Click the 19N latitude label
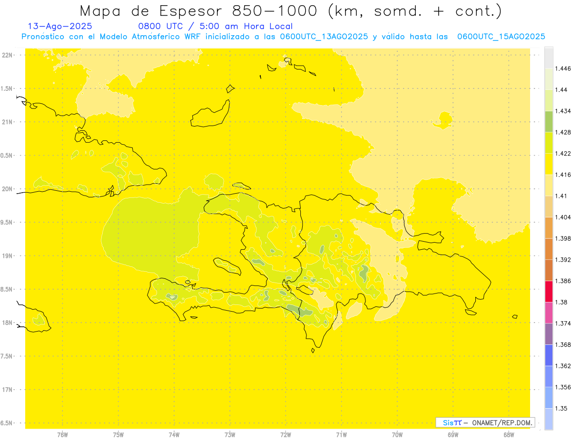The image size is (571, 441). pos(7,255)
